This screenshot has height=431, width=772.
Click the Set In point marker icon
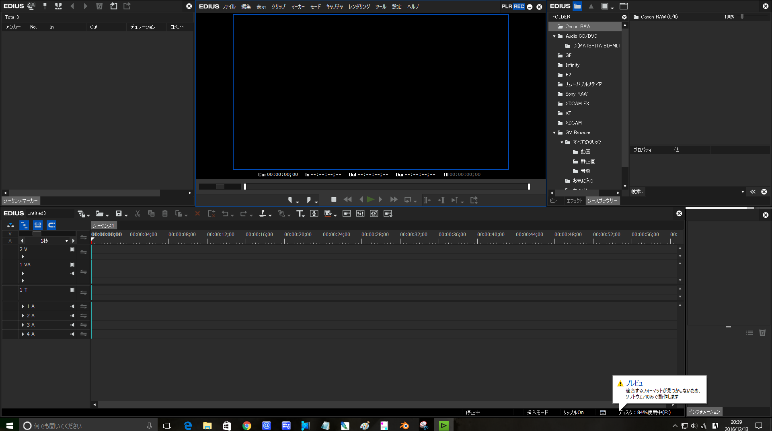tap(290, 200)
